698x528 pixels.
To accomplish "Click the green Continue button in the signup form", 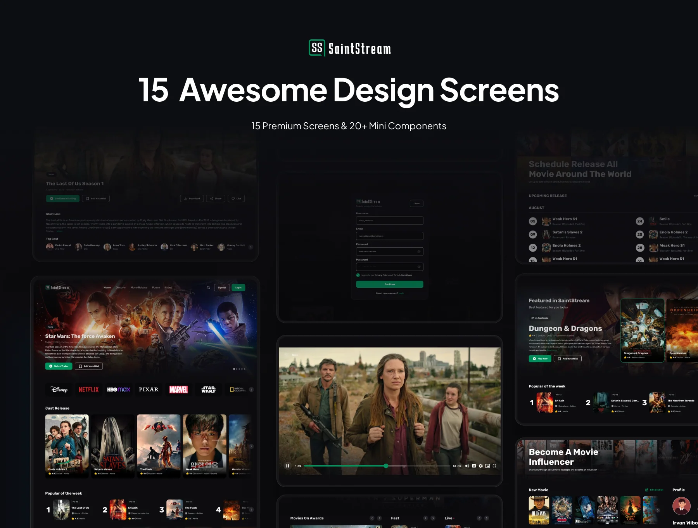I will point(390,284).
